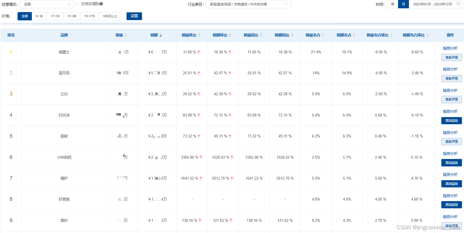Sort by 销量环比 column sort icon
464x233 pixels.
[x=199, y=35]
